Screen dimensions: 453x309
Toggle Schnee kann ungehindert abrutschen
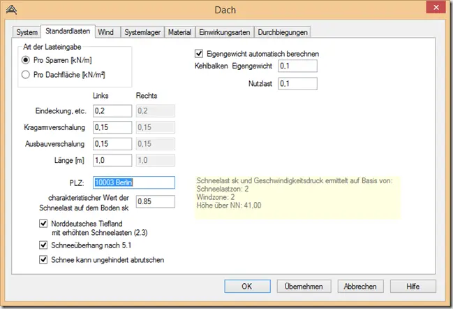(x=43, y=259)
